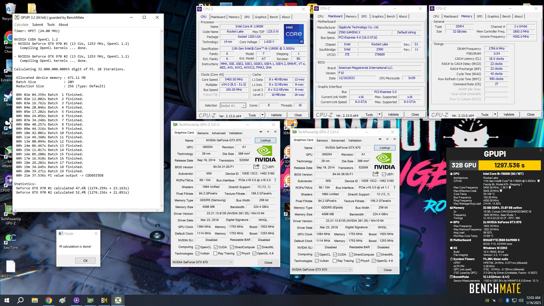
Task: Take a screenshot in the Samsung-memory GPU-Z window
Action: click(261, 132)
